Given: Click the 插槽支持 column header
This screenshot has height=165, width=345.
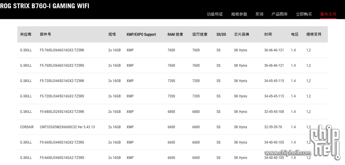Looking at the screenshot, I should [x=314, y=34].
